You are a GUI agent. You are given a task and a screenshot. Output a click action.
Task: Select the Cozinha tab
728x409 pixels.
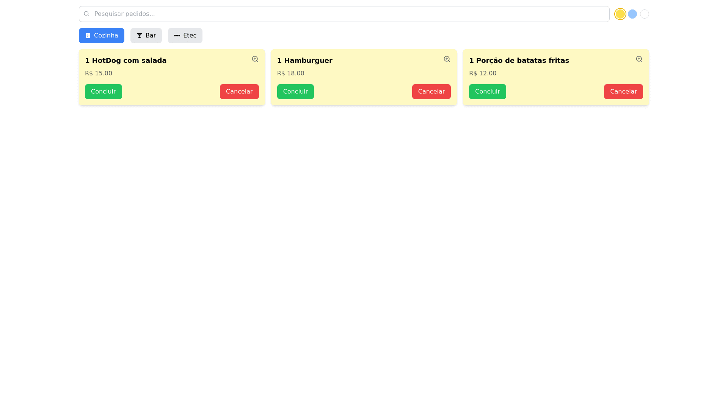pyautogui.click(x=102, y=36)
